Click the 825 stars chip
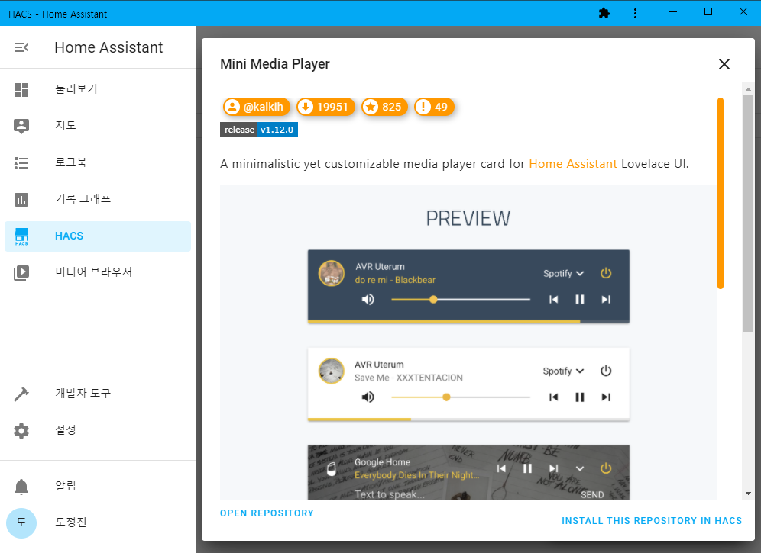 pos(384,107)
